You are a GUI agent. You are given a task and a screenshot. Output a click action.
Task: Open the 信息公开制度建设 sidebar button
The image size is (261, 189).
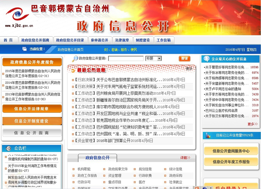pyautogui.click(x=31, y=121)
